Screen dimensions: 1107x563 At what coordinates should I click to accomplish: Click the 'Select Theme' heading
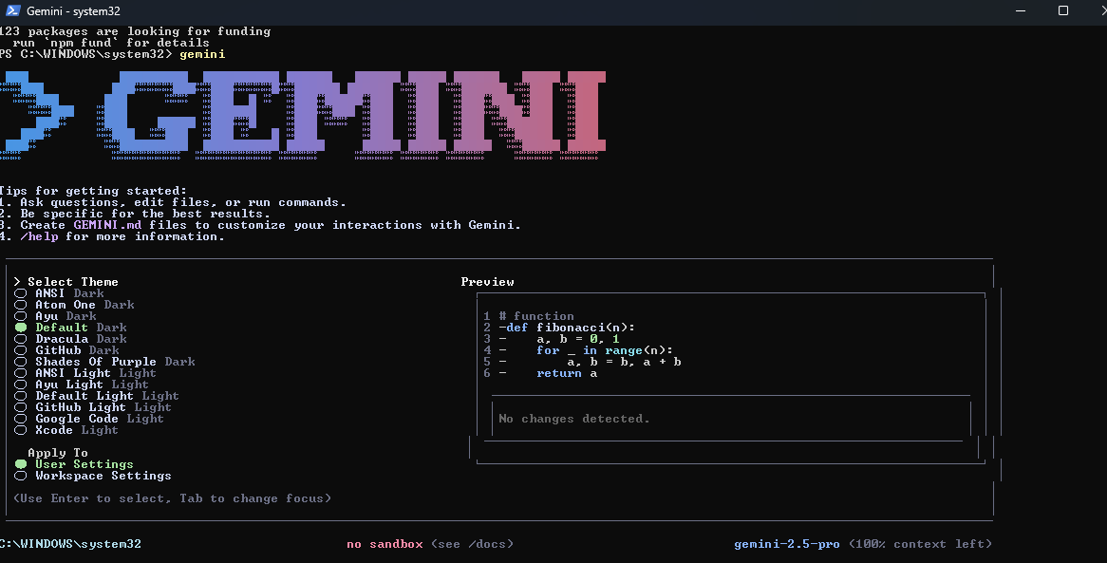click(x=73, y=281)
